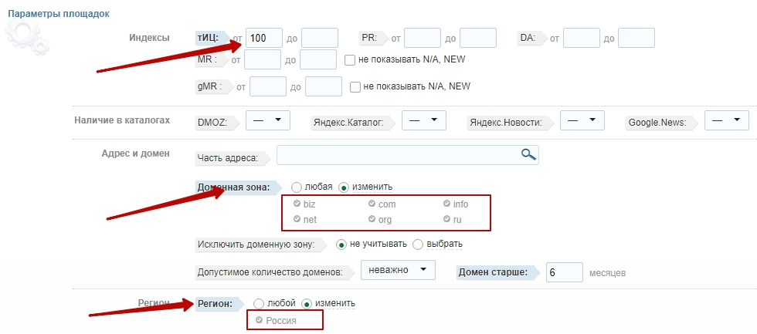Select любая for Доменная зона
The width and height of the screenshot is (757, 334).
tap(297, 187)
